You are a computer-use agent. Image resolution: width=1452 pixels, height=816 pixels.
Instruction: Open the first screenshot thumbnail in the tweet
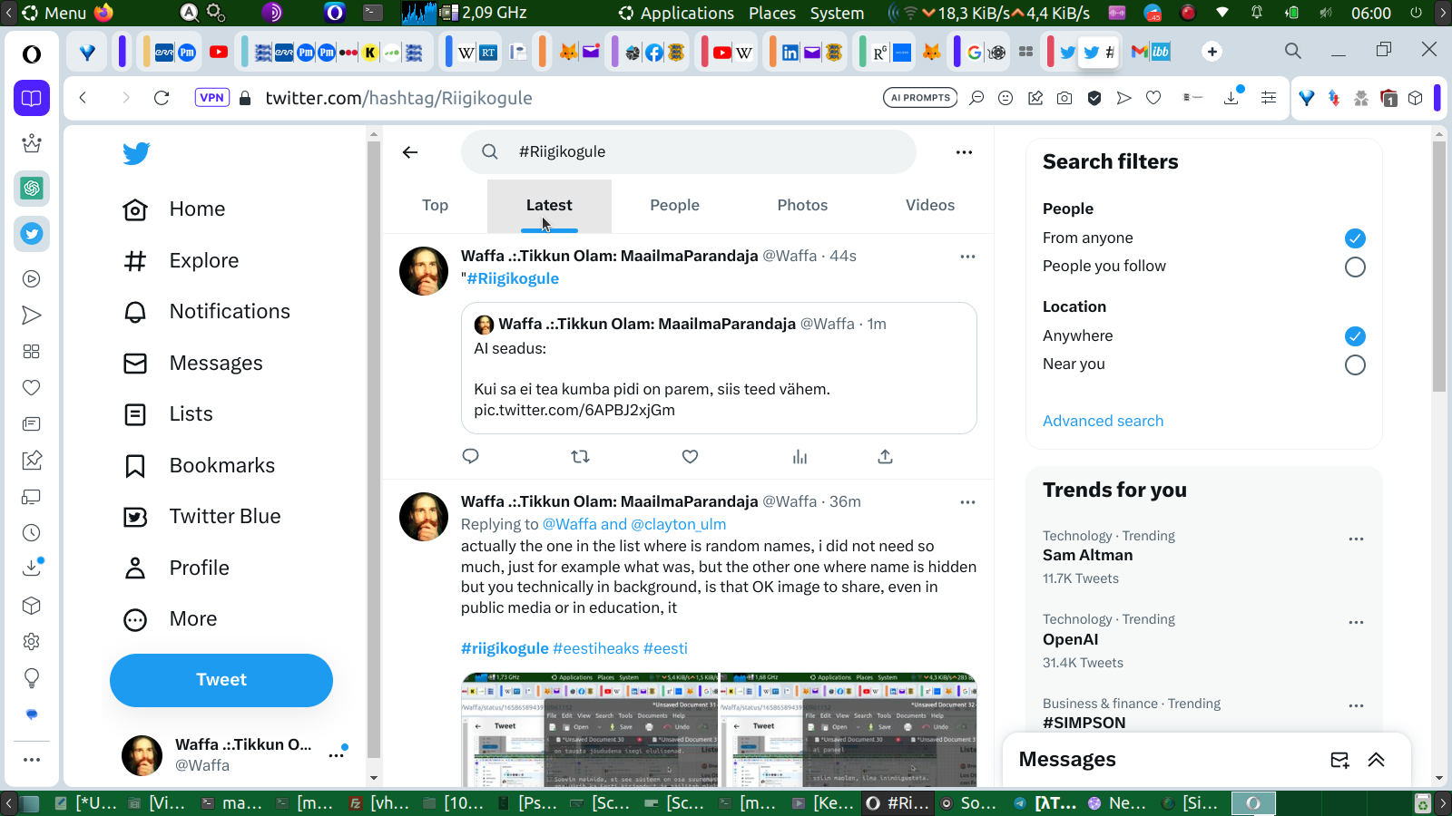coord(590,730)
